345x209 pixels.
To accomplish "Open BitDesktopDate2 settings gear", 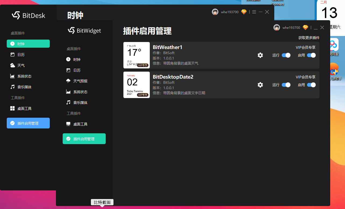I will pos(260,85).
